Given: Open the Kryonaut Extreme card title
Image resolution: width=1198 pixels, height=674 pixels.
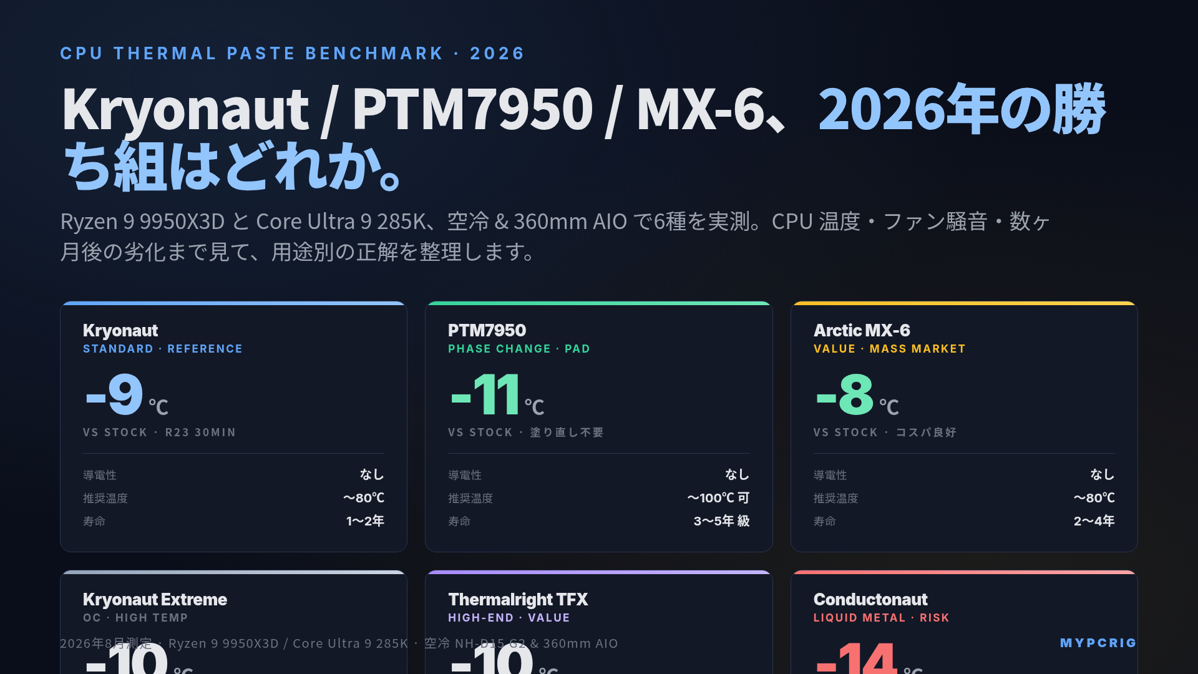Looking at the screenshot, I should 155,599.
